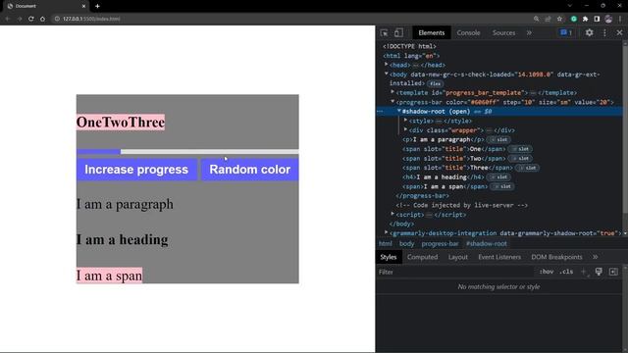
Task: Click the blue progress bar track
Action: pyautogui.click(x=187, y=152)
